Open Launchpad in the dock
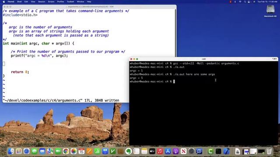This screenshot has height=157, width=280. point(19,151)
